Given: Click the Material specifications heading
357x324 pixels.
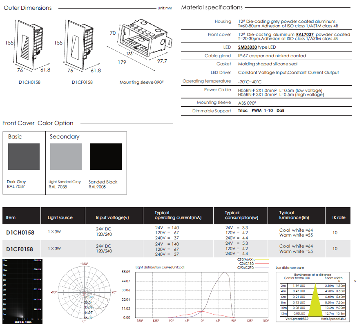Looking at the screenshot, I should point(212,7).
